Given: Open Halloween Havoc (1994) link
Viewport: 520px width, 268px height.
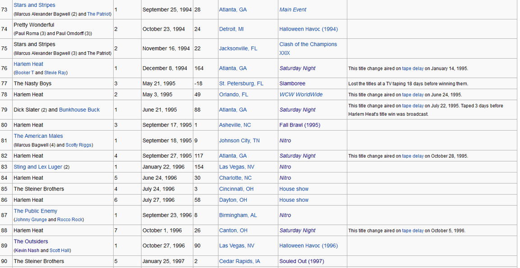Looking at the screenshot, I should pos(308,29).
